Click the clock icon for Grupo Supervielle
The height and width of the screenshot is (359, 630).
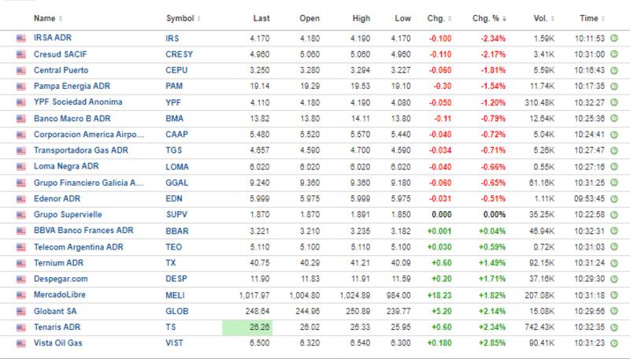pos(613,215)
